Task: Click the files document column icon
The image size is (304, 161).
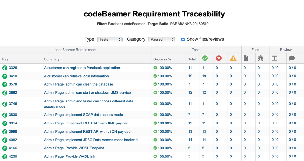Action: click(246, 58)
